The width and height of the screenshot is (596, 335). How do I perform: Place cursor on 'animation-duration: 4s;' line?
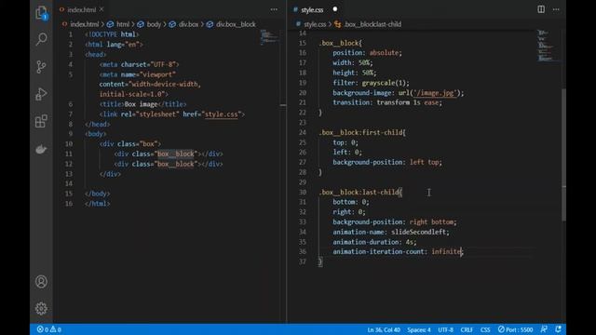tap(374, 242)
